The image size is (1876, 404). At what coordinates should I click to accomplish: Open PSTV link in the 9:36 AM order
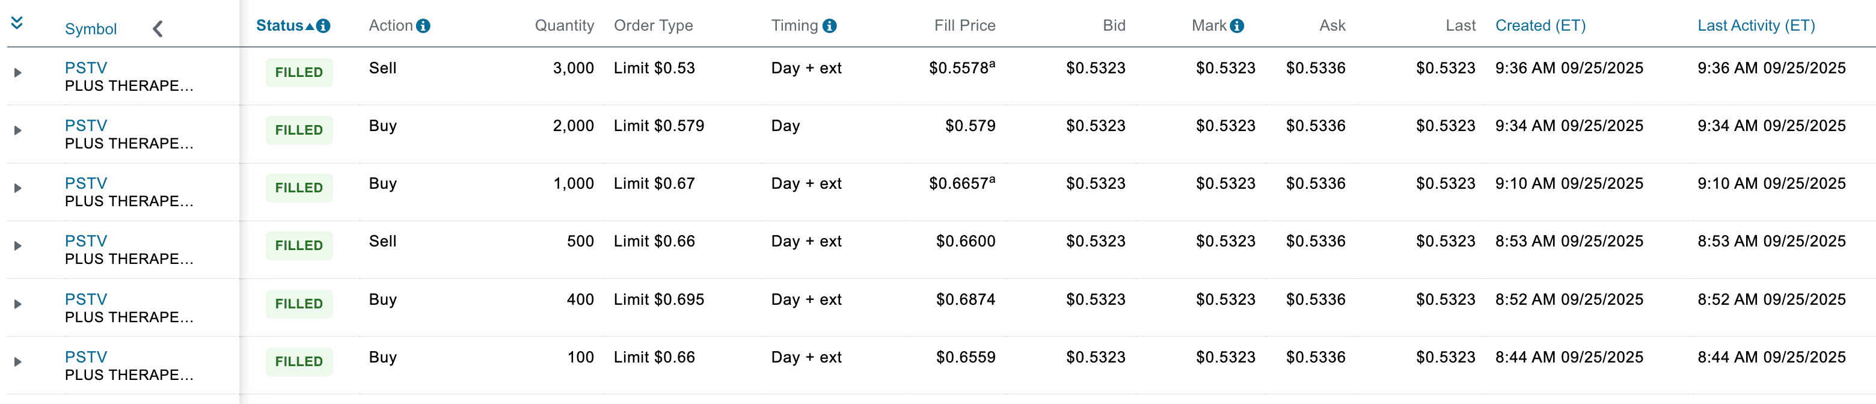click(x=86, y=68)
